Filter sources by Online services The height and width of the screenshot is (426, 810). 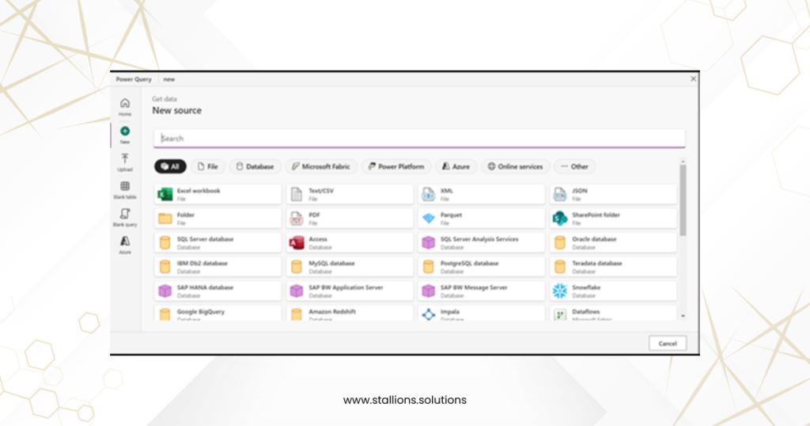pyautogui.click(x=515, y=166)
